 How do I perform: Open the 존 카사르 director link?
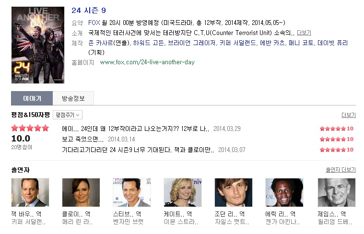101,43
